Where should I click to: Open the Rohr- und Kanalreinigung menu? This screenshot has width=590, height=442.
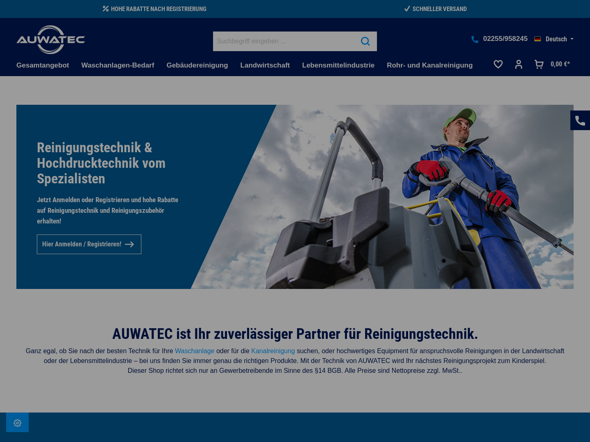point(430,65)
